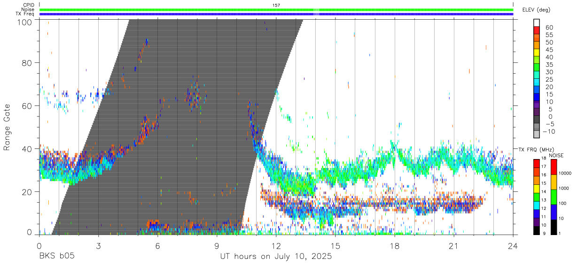Click the black bottom segment of TX FRQ colorbar

pyautogui.click(x=536, y=231)
